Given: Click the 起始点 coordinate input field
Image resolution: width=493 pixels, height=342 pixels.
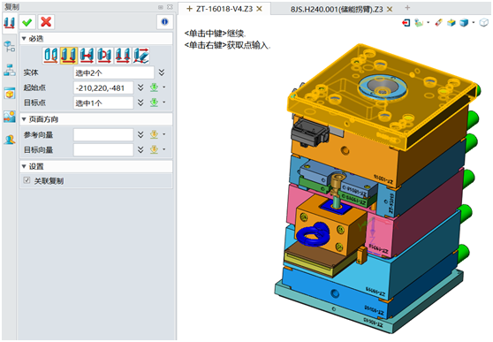Looking at the screenshot, I should click(x=103, y=87).
